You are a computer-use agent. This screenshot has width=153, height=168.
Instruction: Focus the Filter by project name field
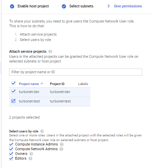click(x=76, y=72)
